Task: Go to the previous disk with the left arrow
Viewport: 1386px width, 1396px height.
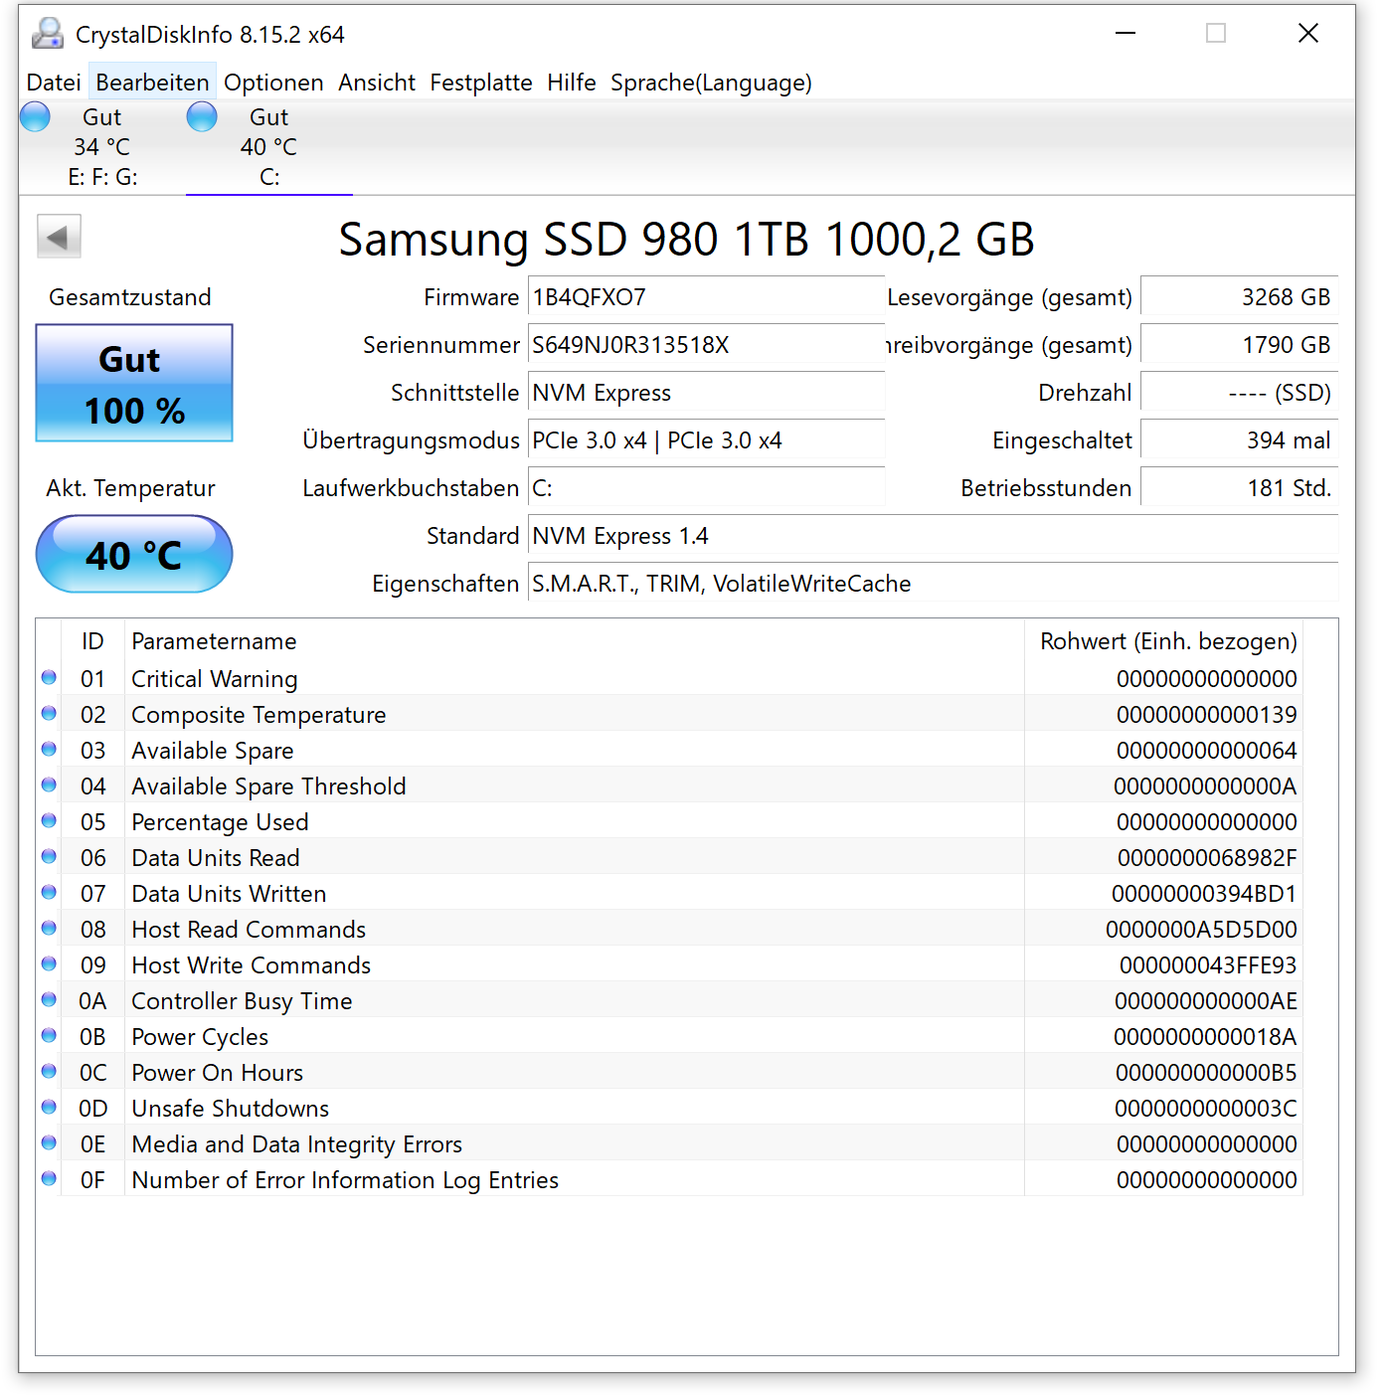Action: (59, 238)
